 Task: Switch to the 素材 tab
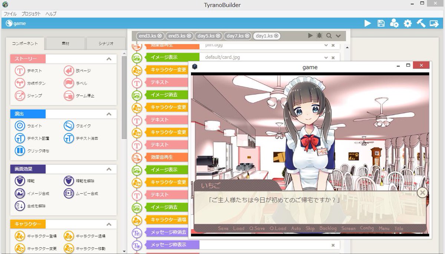[65, 43]
